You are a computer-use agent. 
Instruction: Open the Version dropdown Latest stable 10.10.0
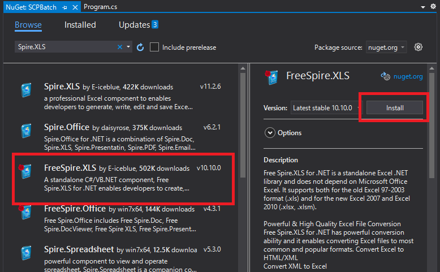327,108
